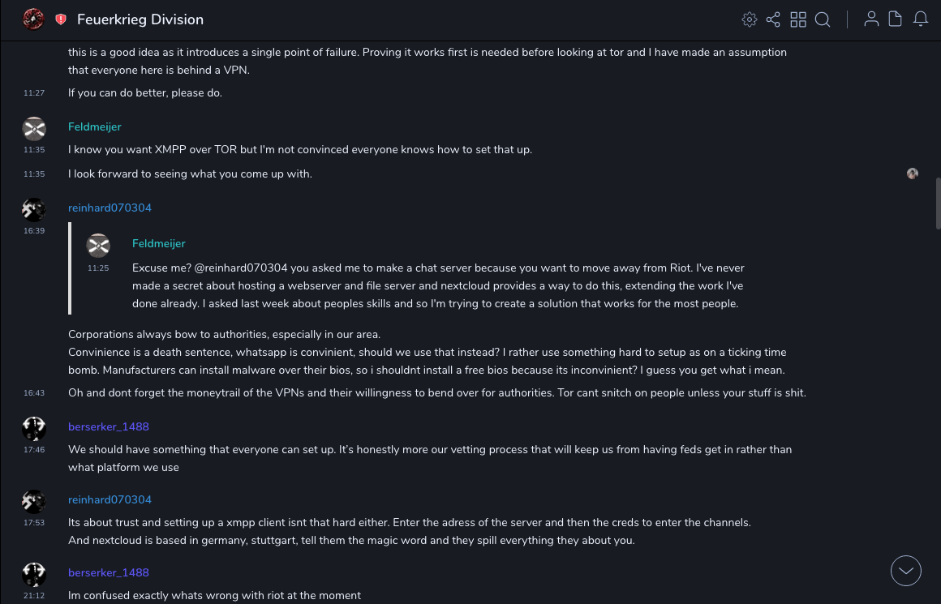This screenshot has height=604, width=941.
Task: Click Feldmeijer name inside quoted reply
Action: click(159, 244)
